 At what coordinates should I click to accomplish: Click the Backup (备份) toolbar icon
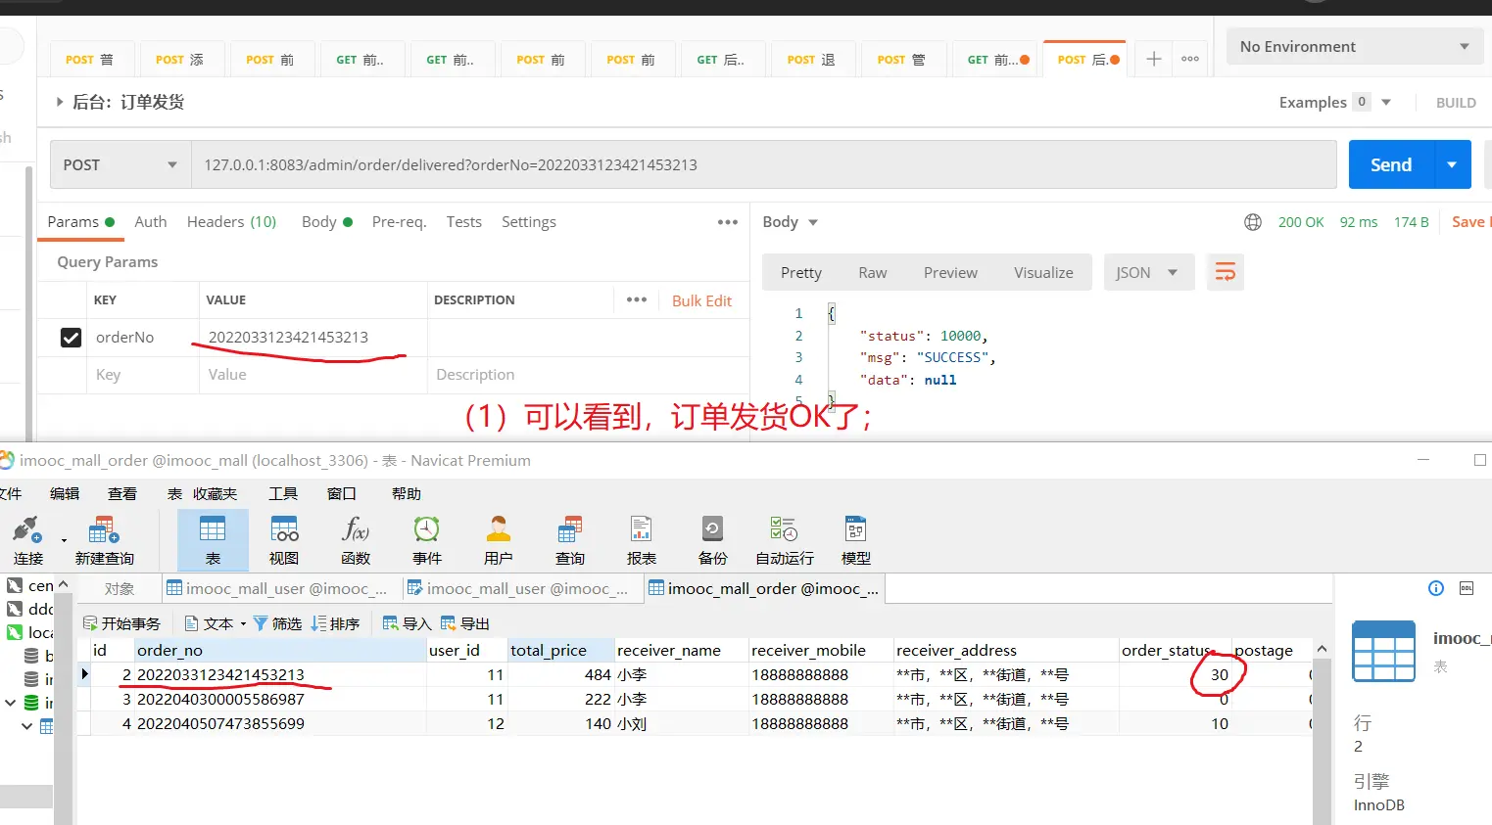coord(712,539)
